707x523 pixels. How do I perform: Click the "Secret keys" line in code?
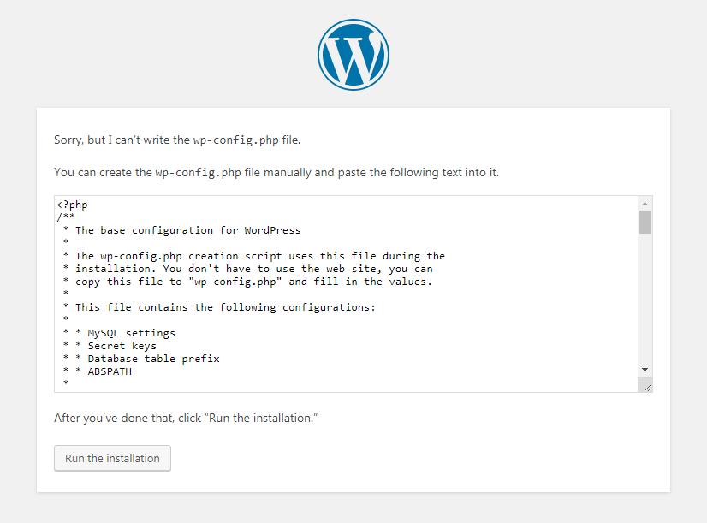click(x=122, y=346)
